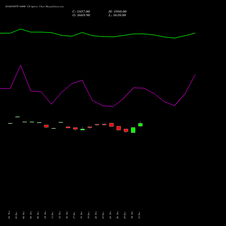The height and width of the screenshot is (226, 226).
Task: Click the large green candlestick for 30 Dec
Action: point(133,130)
